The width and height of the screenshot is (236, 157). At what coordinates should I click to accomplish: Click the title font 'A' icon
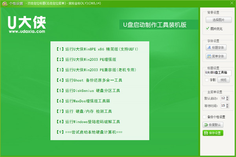tap(209, 48)
